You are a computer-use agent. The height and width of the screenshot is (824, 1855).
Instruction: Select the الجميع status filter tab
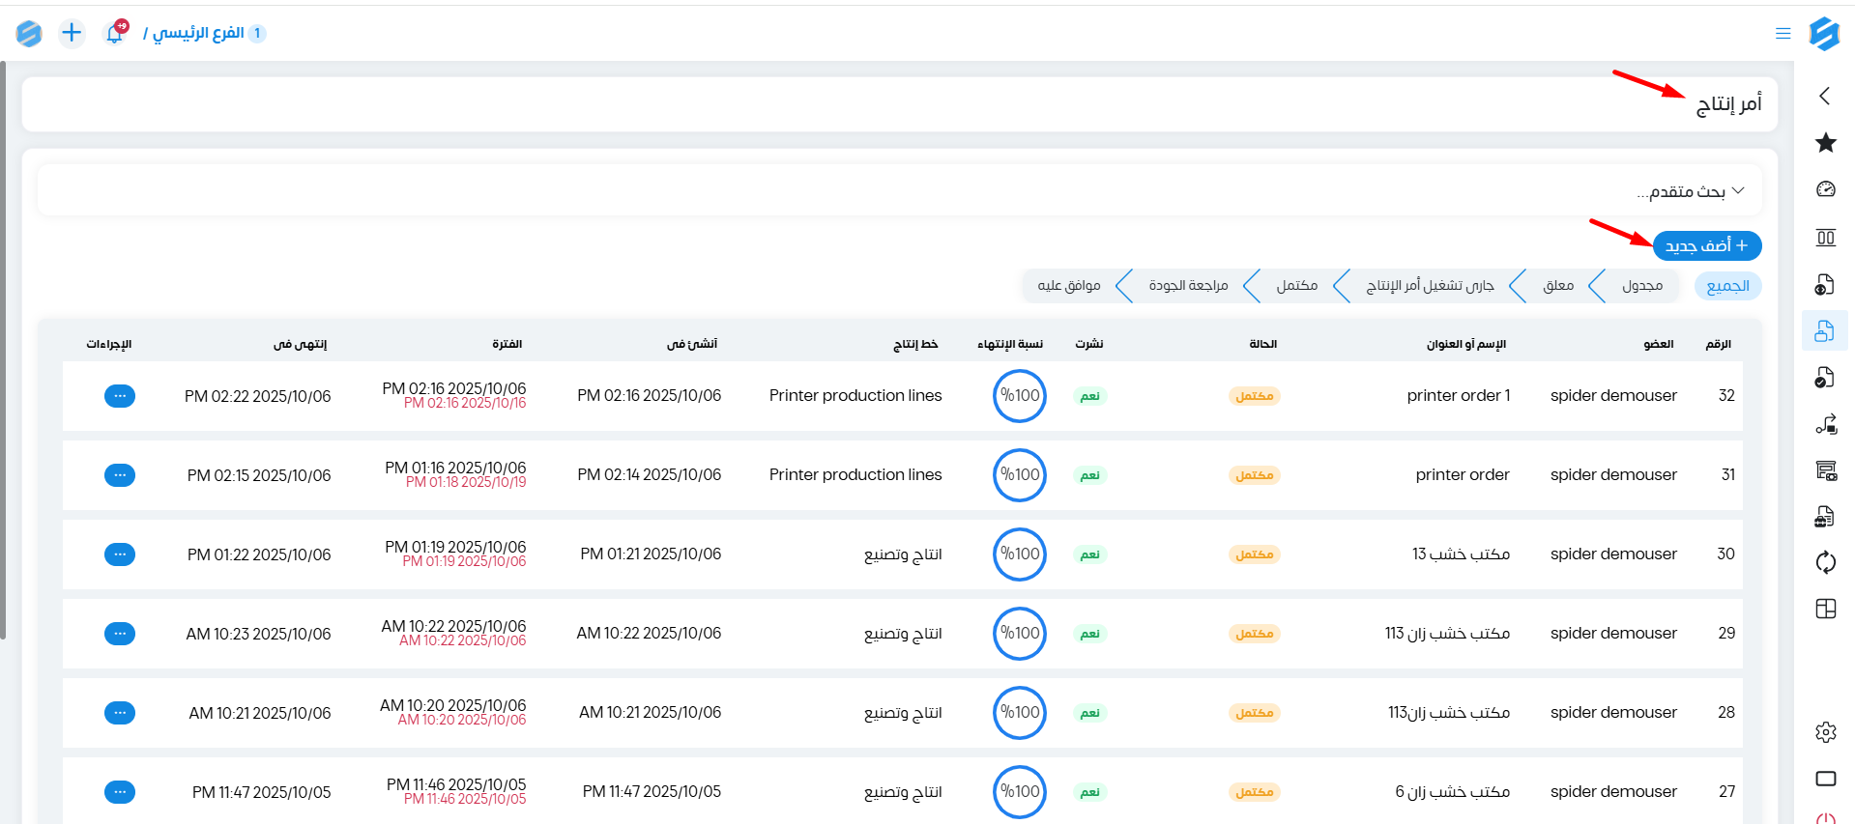pyautogui.click(x=1727, y=286)
